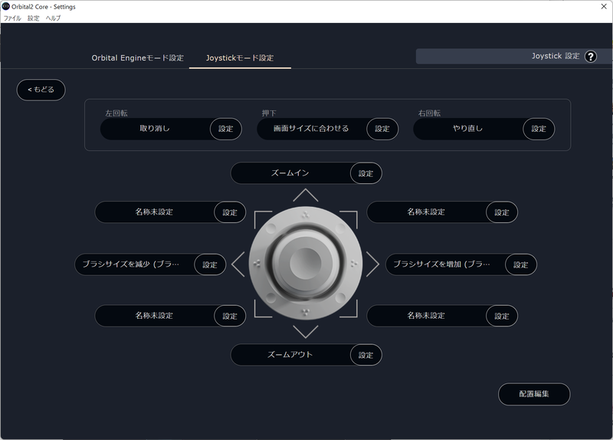
Task: Click the left arrow beside joystick
Action: (238, 264)
